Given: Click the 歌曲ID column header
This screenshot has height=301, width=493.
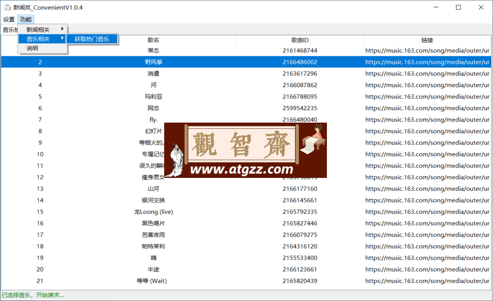Looking at the screenshot, I should (x=300, y=40).
